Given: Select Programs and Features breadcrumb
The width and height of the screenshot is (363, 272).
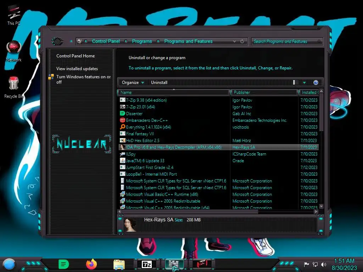Looking at the screenshot, I should coord(188,41).
